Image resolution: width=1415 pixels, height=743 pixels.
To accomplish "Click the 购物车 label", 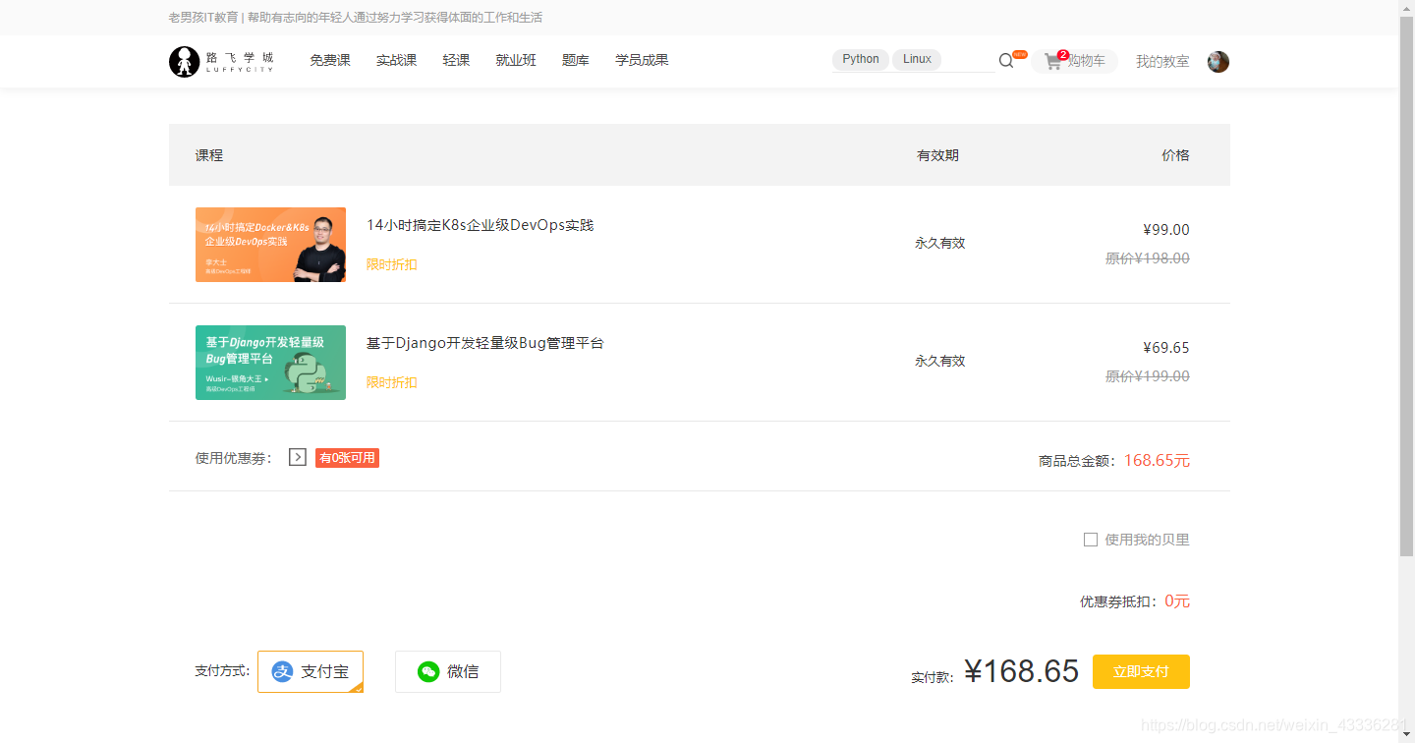I will pyautogui.click(x=1087, y=61).
